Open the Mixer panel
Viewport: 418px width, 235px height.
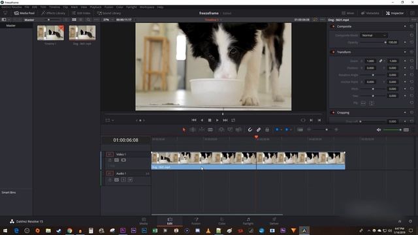point(348,13)
